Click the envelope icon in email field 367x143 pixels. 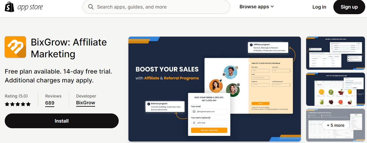pos(194,112)
